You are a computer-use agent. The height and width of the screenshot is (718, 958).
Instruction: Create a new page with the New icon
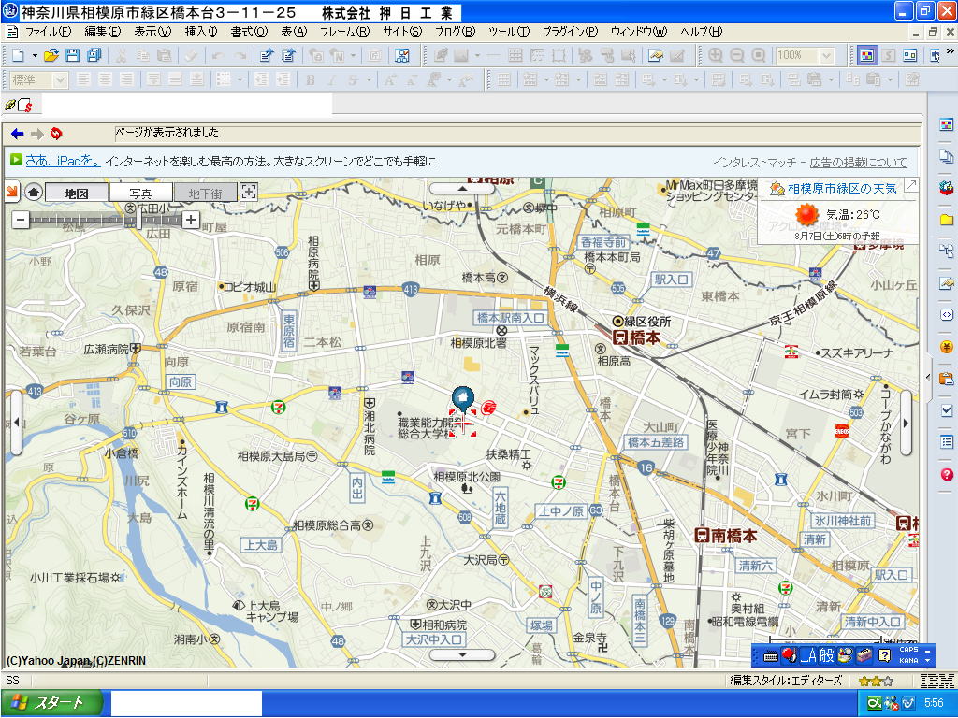click(18, 55)
